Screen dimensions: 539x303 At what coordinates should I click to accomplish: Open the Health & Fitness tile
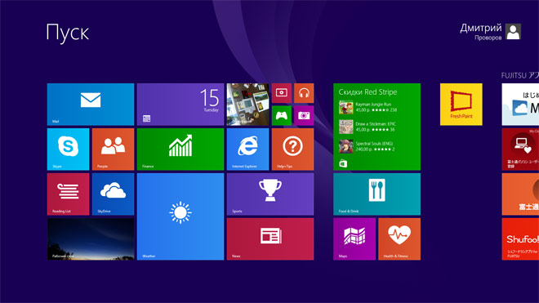(x=399, y=239)
